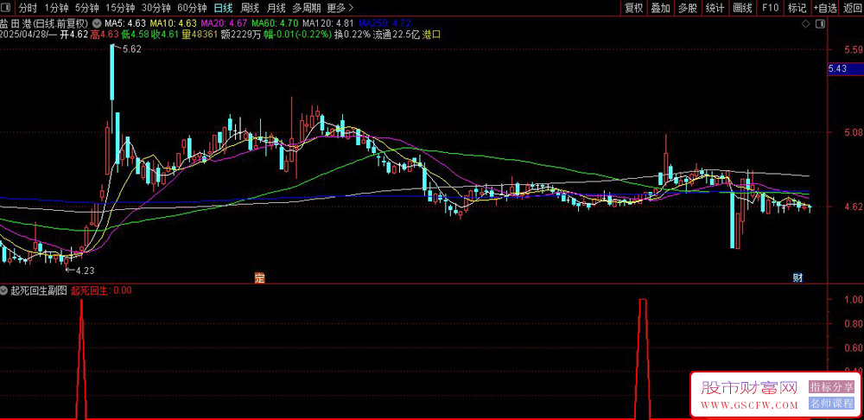Select the 5分钟 period tab
This screenshot has height=420, width=864.
click(x=87, y=8)
